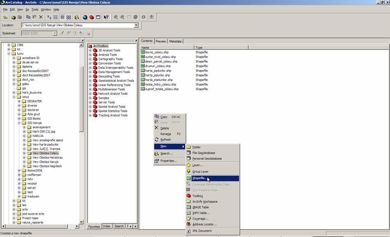
Task: Select the supraf_totala_colacu.shp file
Action: coord(162,89)
